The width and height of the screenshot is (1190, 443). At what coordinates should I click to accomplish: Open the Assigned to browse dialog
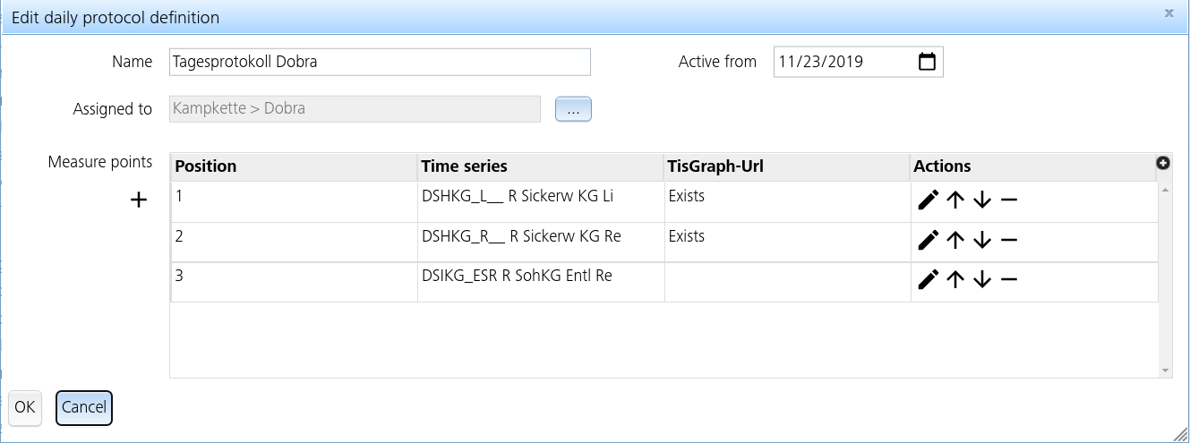(573, 109)
